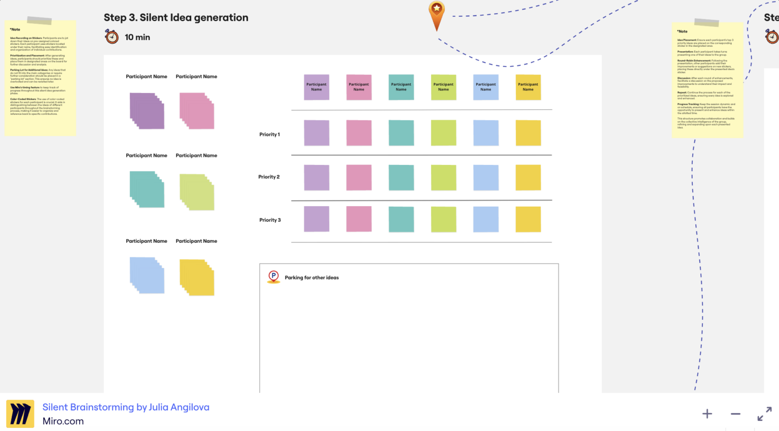The image size is (779, 431).
Task: Click the 10 min stopwatch icon
Action: point(112,37)
